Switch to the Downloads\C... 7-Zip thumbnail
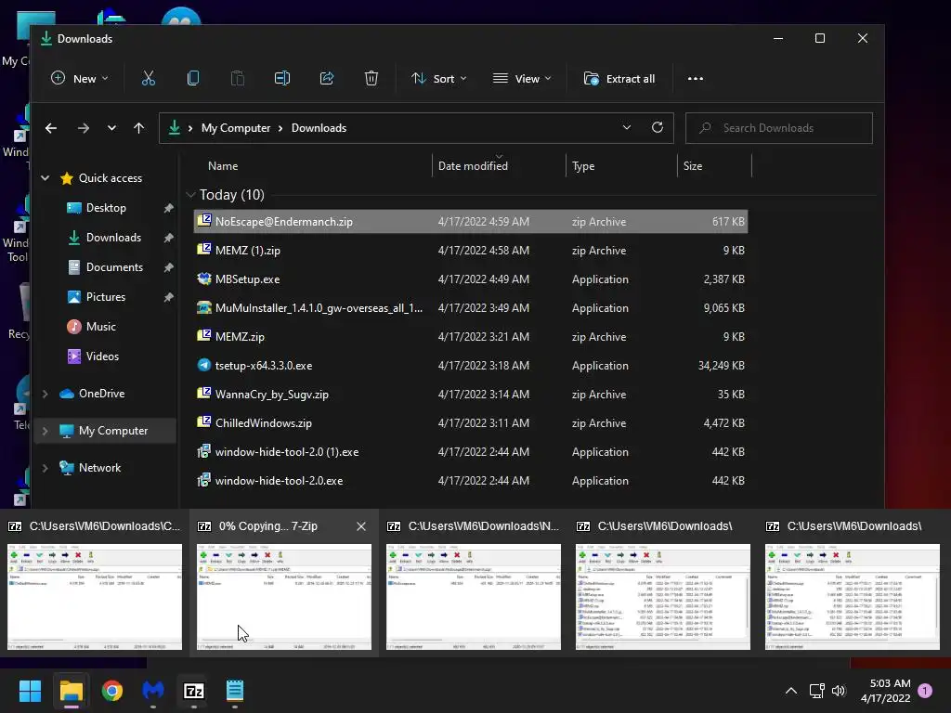Screen dimensions: 951x713 click(95, 597)
